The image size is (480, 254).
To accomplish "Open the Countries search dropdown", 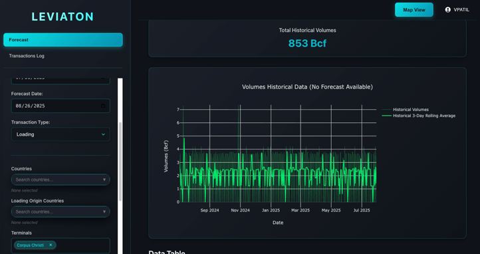I will 60,180.
